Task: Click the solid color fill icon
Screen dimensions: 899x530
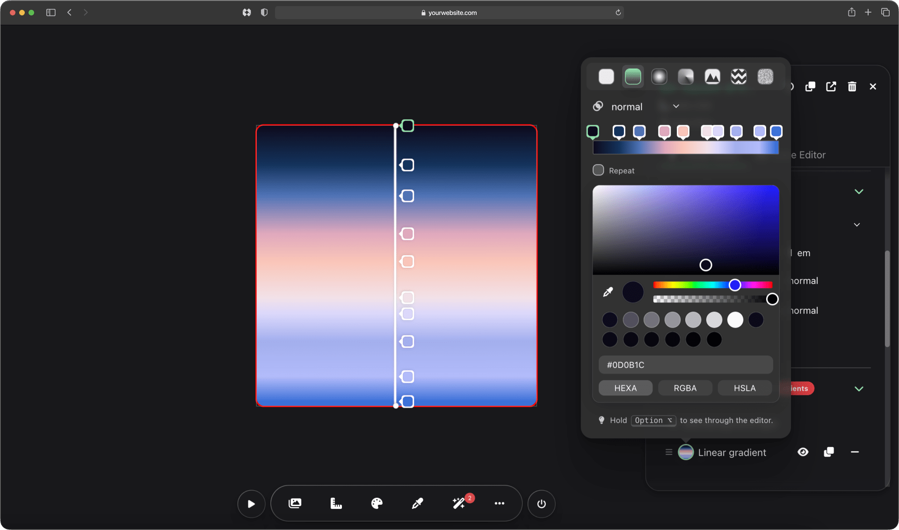Action: click(605, 76)
